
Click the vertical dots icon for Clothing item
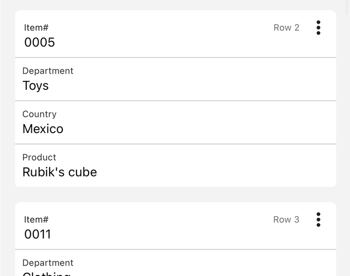(x=318, y=219)
